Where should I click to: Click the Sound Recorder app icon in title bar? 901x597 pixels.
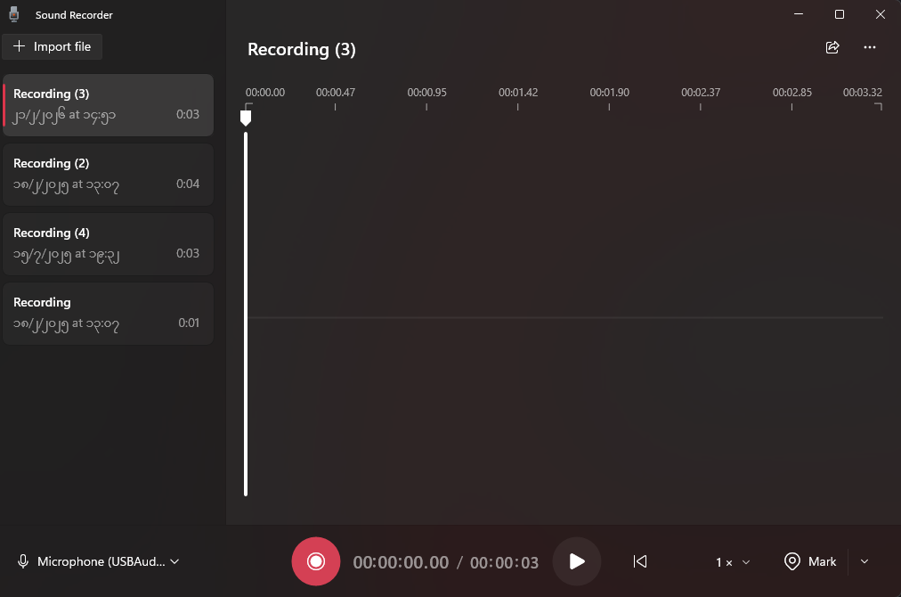14,14
